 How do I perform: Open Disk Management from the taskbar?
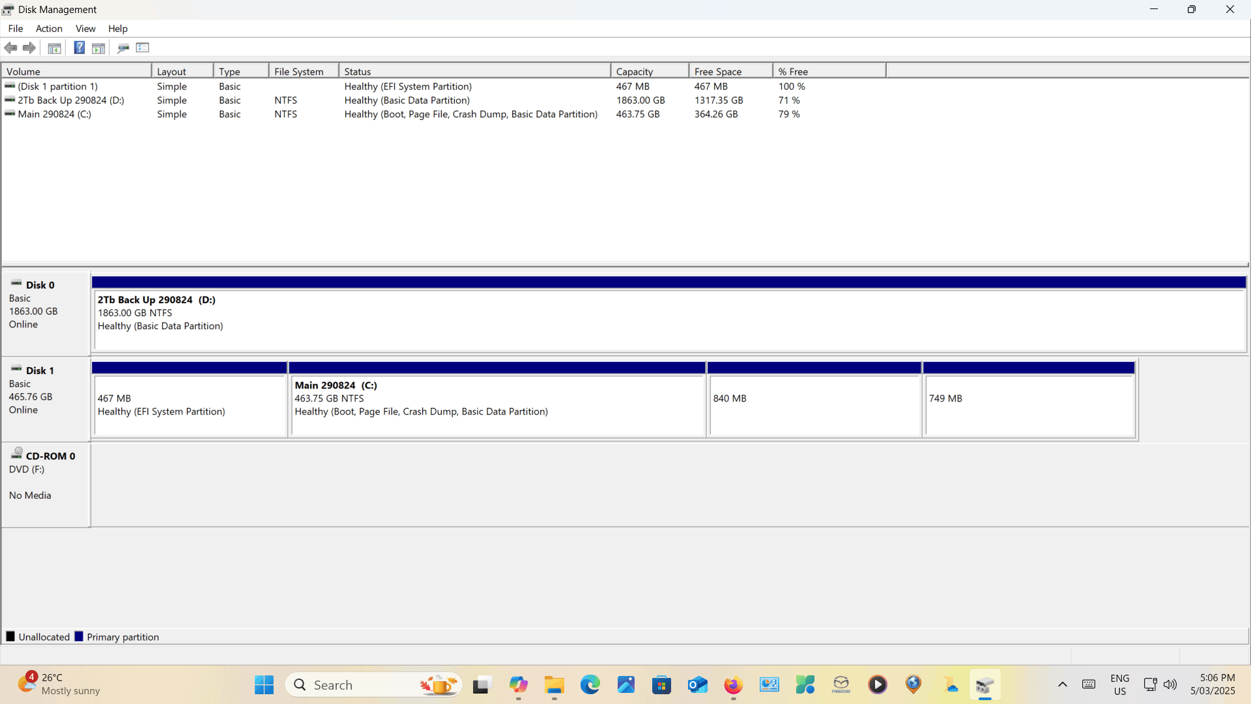pos(986,684)
